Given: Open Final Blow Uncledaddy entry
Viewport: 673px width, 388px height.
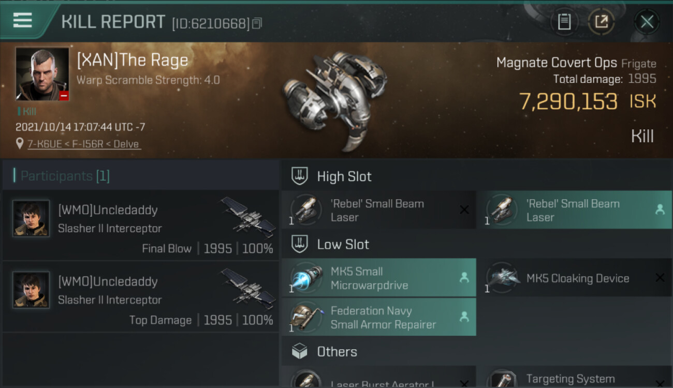Looking at the screenshot, I should 140,226.
